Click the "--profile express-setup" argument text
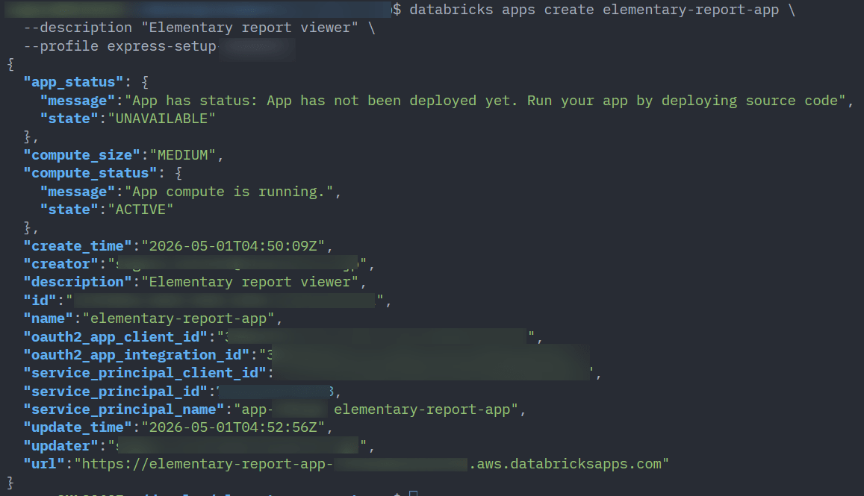The width and height of the screenshot is (864, 496). 120,46
